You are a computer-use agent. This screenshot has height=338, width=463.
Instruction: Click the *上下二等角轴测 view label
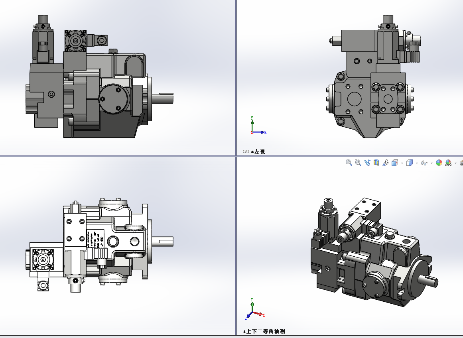pyautogui.click(x=264, y=332)
